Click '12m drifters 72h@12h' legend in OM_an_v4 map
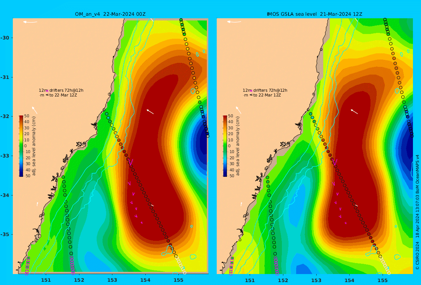 pyautogui.click(x=61, y=91)
